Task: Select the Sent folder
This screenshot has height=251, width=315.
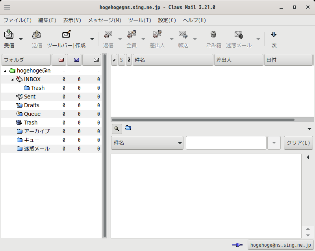Action: 30,97
